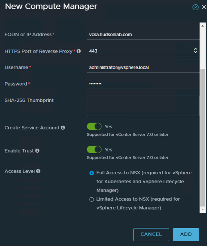Show info tooltip for Access Level
207x246 pixels.
pos(38,171)
